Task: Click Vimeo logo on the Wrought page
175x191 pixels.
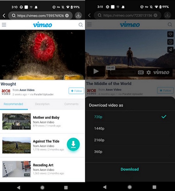Action: point(43,25)
